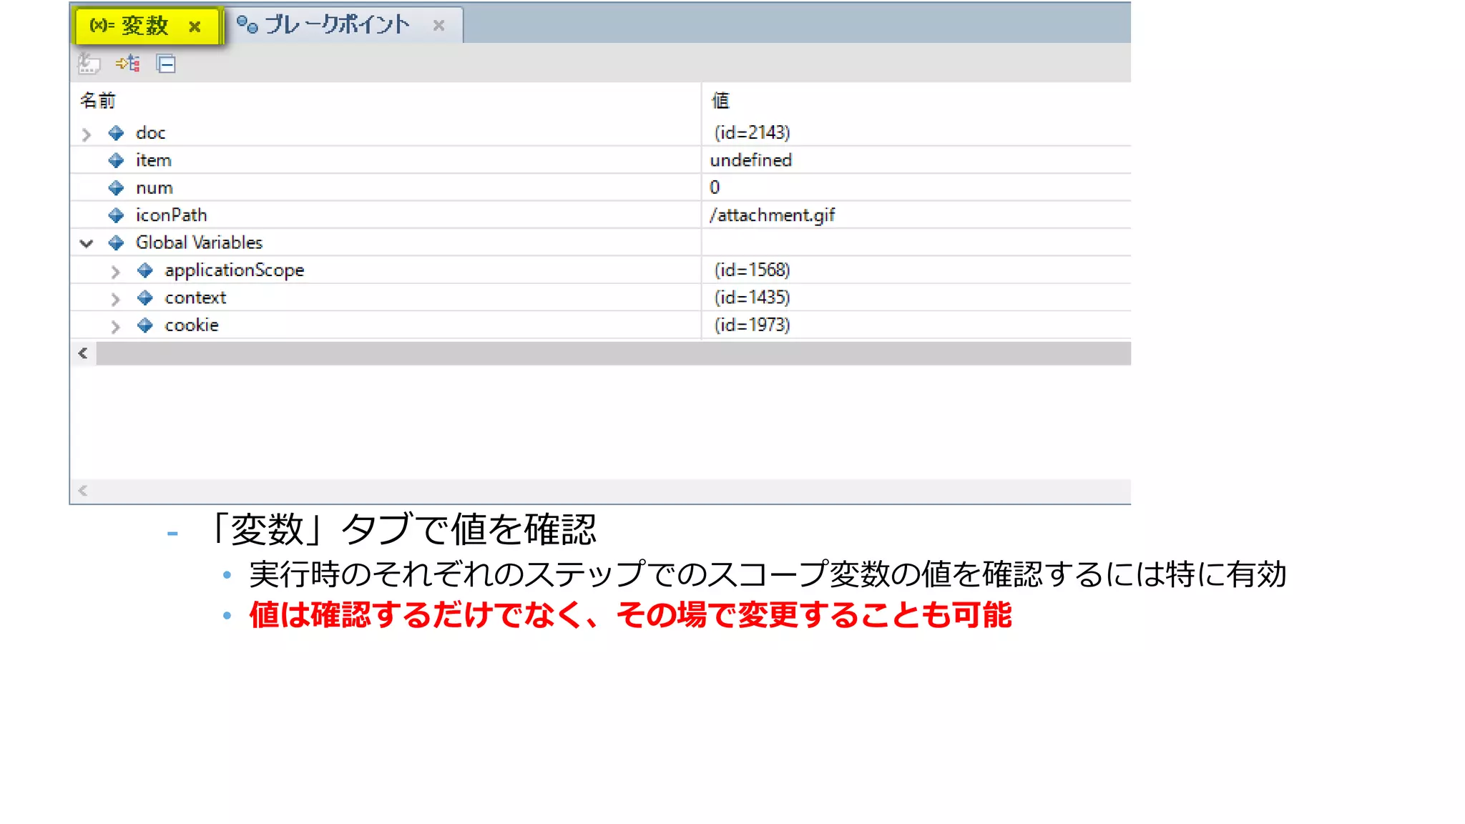Close the 変数 tab with its X
1465x824 pixels.
(x=195, y=27)
